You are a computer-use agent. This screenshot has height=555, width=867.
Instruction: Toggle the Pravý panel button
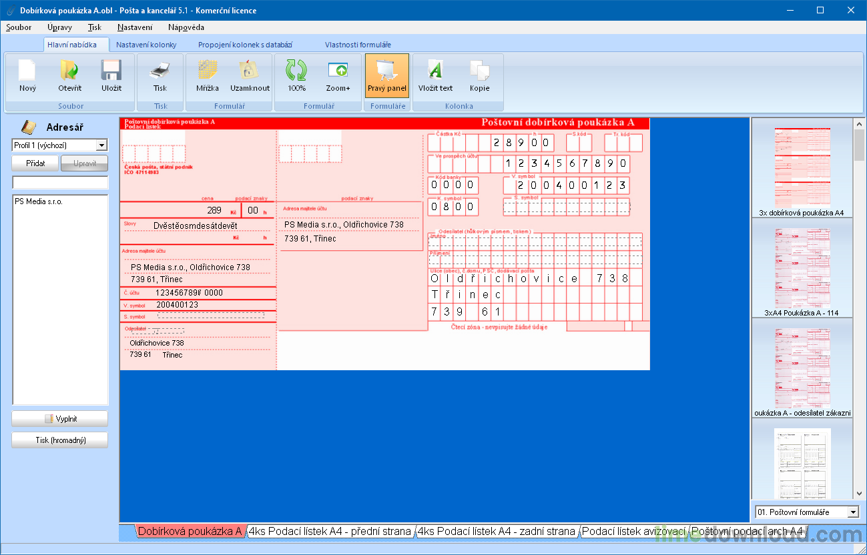point(386,76)
